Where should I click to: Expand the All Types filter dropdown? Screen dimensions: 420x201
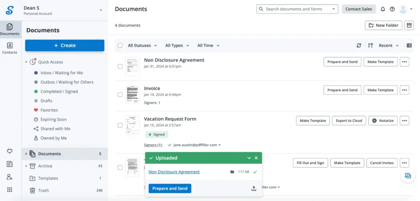click(177, 46)
